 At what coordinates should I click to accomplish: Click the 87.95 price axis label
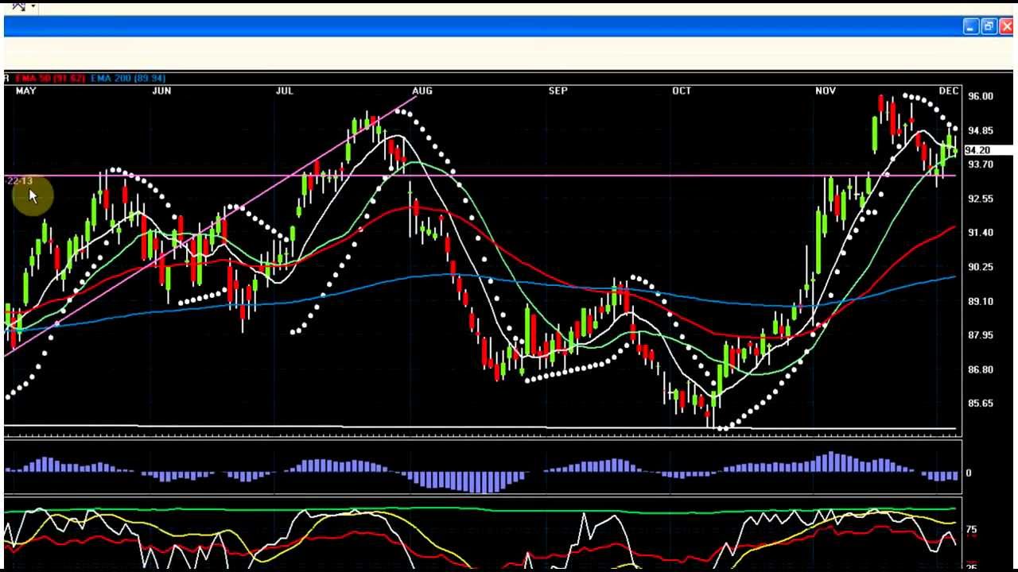981,335
